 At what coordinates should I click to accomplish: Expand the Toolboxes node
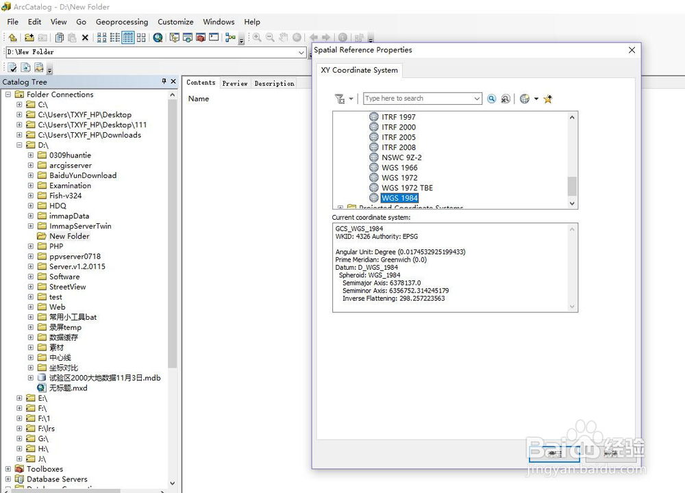[x=8, y=468]
